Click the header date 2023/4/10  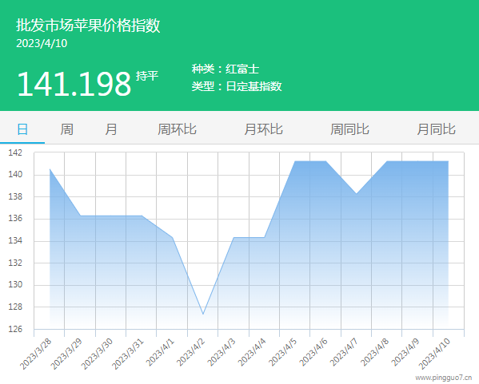(42, 43)
